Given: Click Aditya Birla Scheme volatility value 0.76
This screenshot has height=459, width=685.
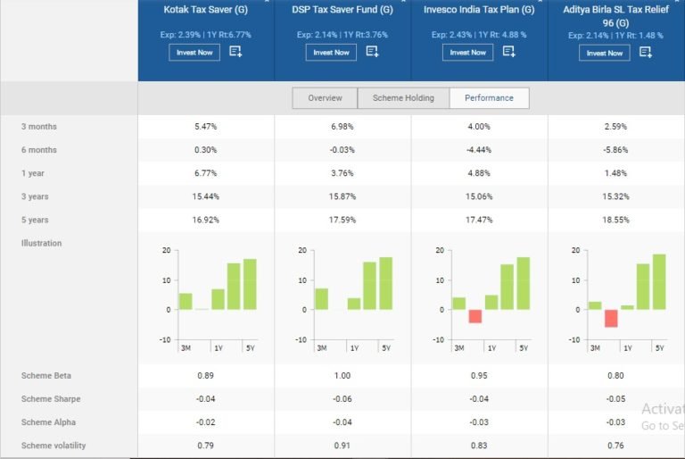Looking at the screenshot, I should (x=616, y=446).
